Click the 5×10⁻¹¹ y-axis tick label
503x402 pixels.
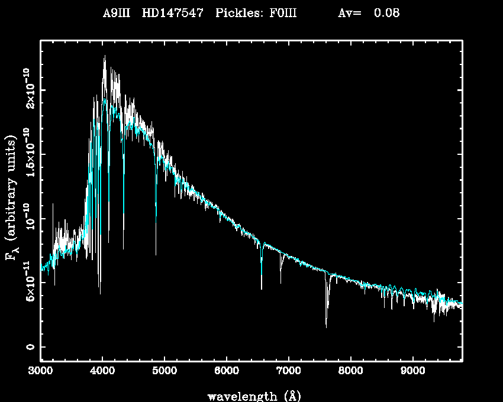[29, 283]
